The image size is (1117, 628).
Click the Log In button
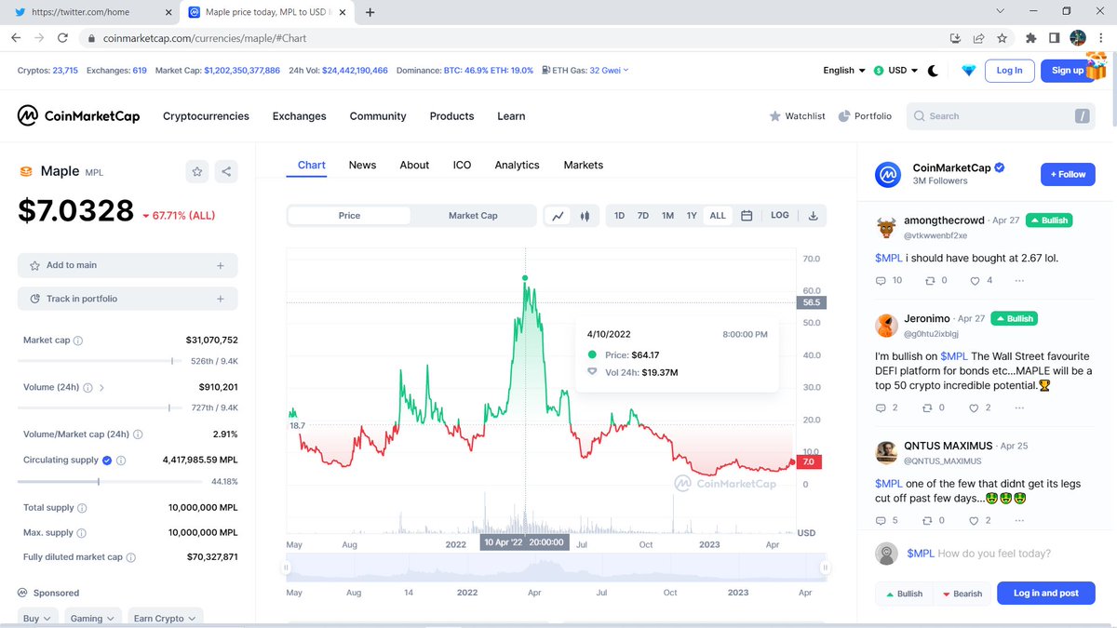pyautogui.click(x=1009, y=70)
